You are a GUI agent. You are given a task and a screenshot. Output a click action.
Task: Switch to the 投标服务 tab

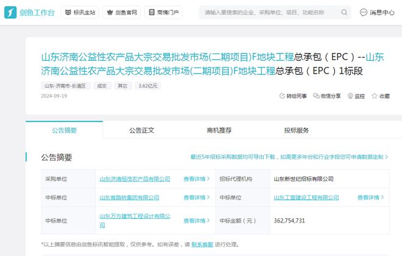pyautogui.click(x=297, y=130)
